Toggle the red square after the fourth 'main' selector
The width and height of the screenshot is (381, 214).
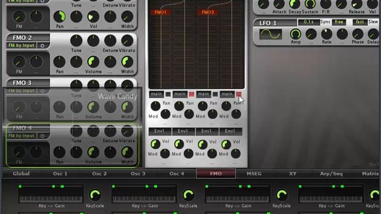tap(239, 94)
